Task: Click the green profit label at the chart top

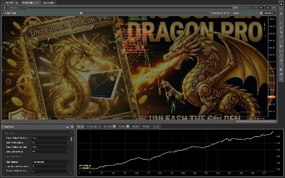Action: tap(138, 19)
